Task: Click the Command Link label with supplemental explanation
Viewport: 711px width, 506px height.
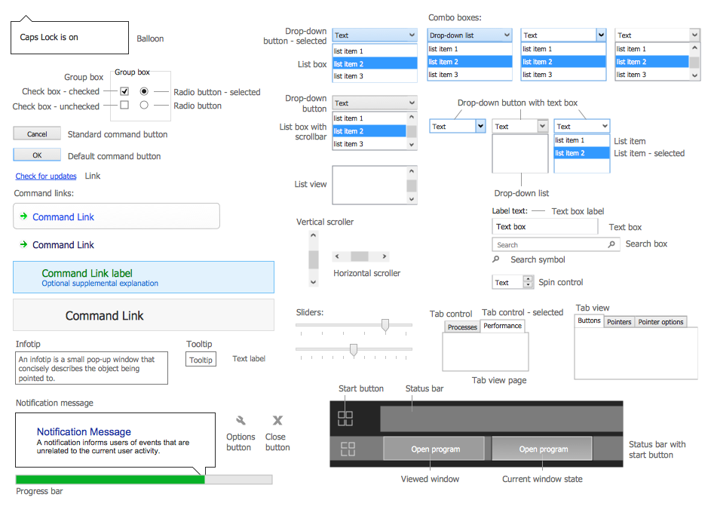Action: click(x=143, y=277)
